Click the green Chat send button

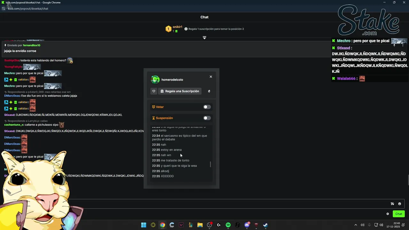tap(399, 214)
